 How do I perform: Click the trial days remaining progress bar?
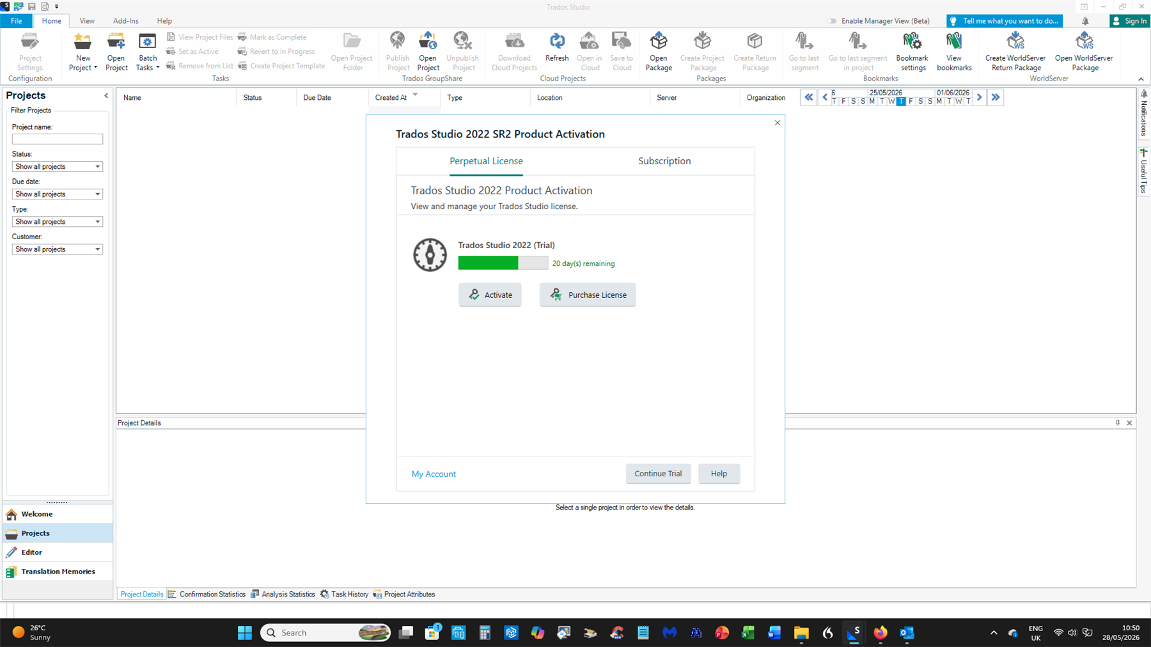tap(503, 263)
